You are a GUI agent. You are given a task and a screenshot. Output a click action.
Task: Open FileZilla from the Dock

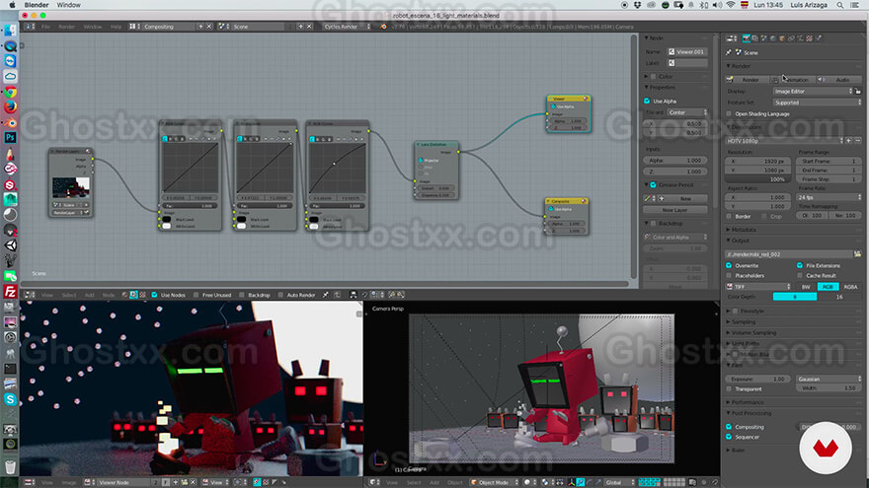10,291
